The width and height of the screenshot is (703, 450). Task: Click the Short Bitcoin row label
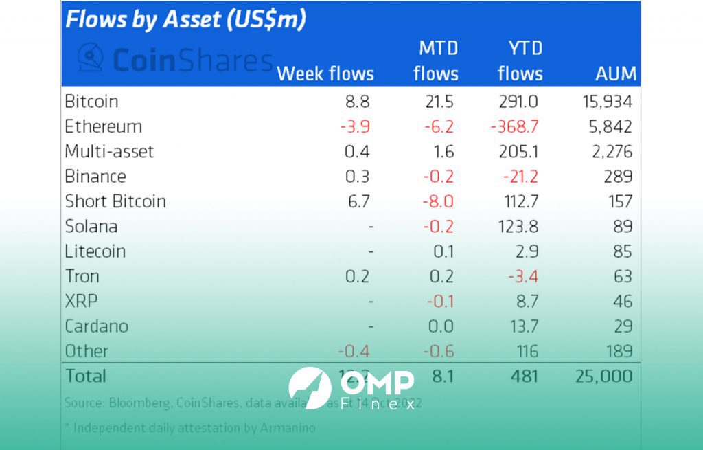tap(115, 201)
